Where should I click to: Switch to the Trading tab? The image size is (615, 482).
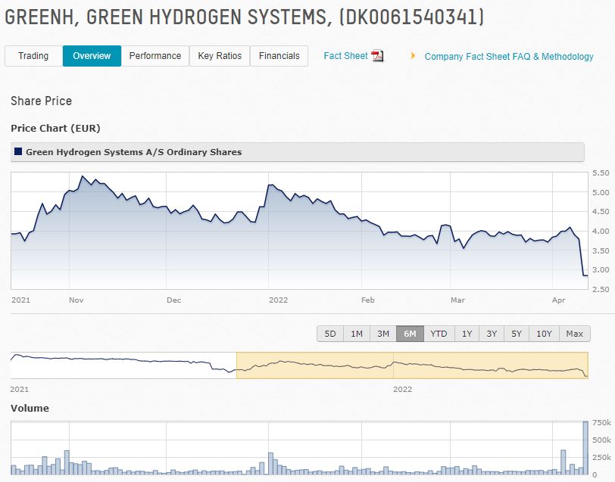tap(33, 55)
